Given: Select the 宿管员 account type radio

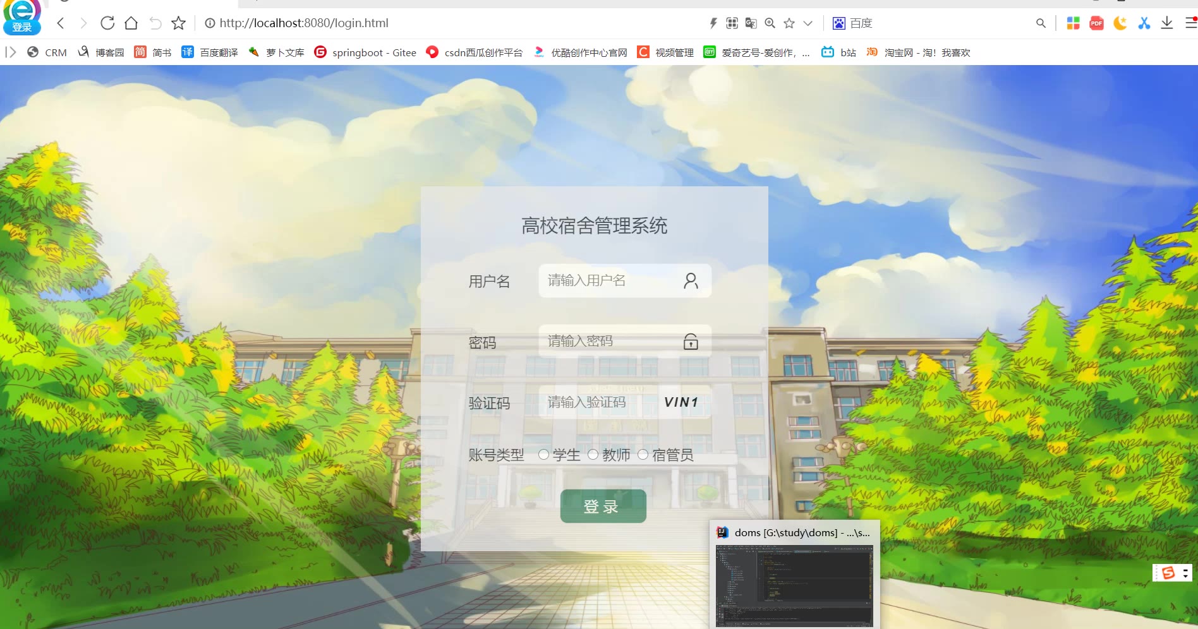Looking at the screenshot, I should [x=643, y=455].
